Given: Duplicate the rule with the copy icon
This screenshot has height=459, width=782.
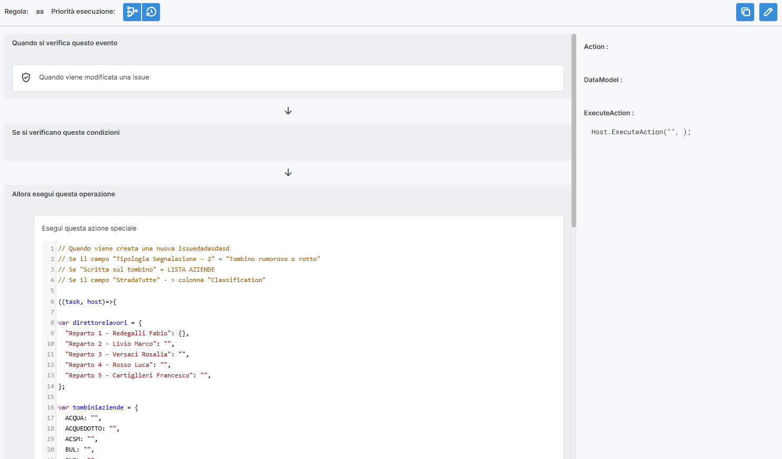Looking at the screenshot, I should click(745, 12).
